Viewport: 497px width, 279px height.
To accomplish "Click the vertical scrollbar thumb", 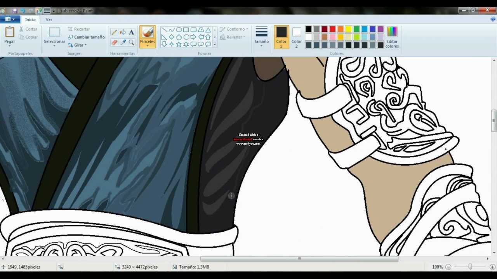I will point(494,121).
